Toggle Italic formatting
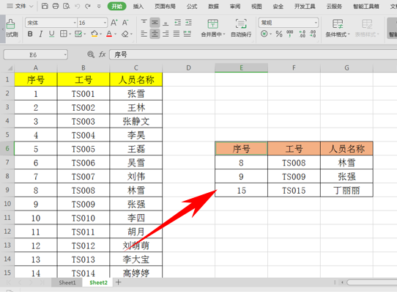The width and height of the screenshot is (397, 297). point(41,34)
